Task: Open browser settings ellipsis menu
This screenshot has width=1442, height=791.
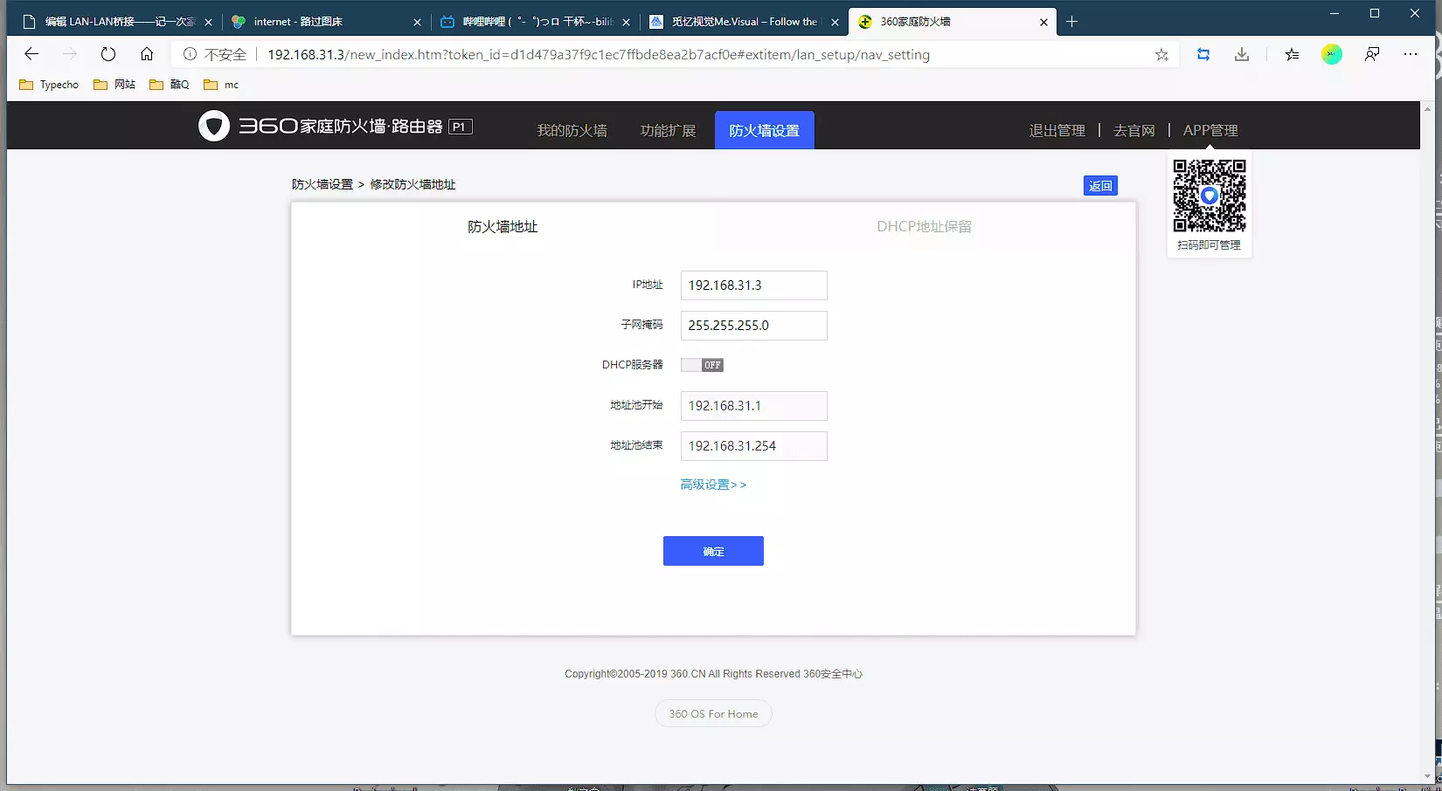Action: click(1411, 54)
